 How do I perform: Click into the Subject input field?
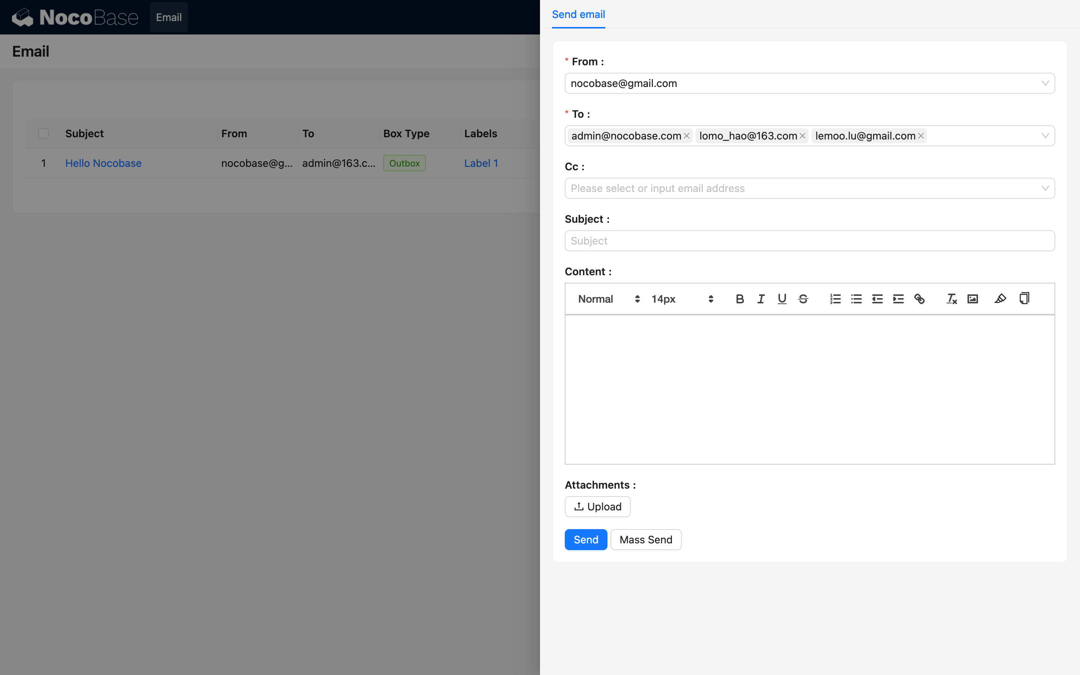click(809, 241)
